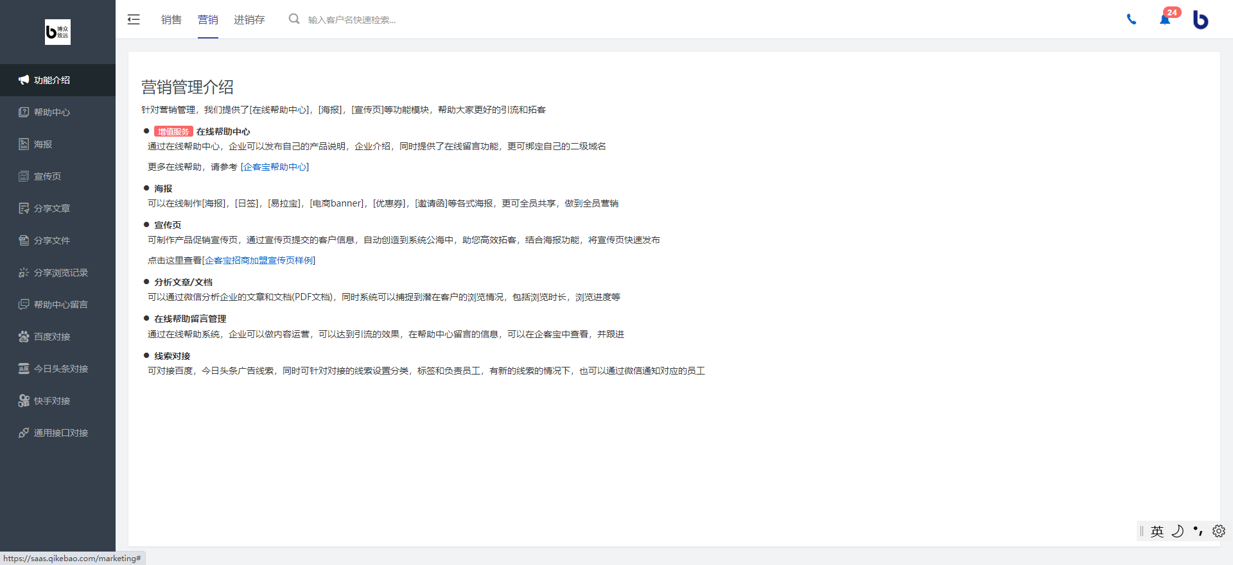This screenshot has width=1233, height=565.
Task: Open 分享浏览记录 sidebar menu item
Action: coord(58,273)
